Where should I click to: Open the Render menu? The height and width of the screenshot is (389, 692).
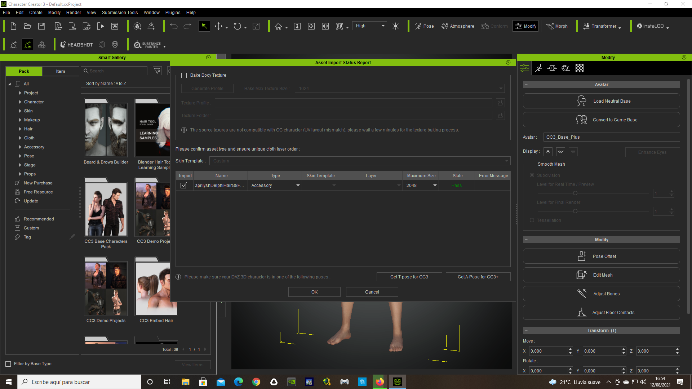tap(74, 12)
